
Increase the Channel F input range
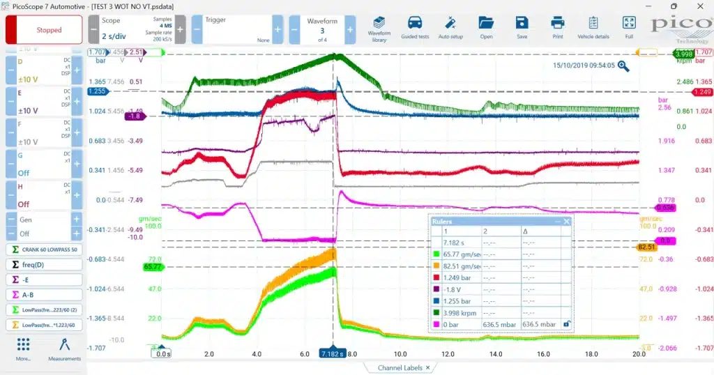point(77,132)
